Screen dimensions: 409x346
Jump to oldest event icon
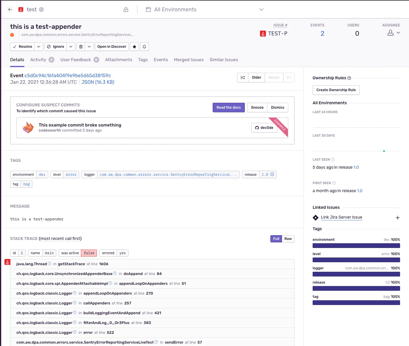243,78
